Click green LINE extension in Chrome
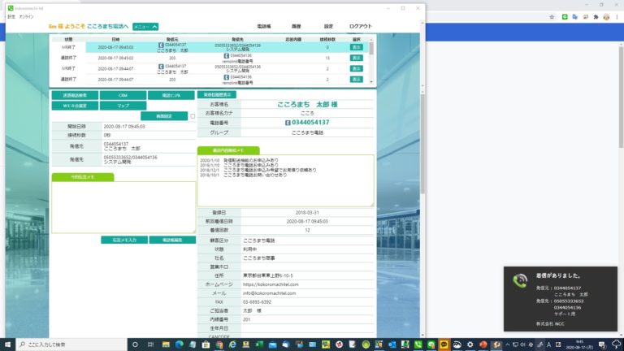Viewport: 624px width, 351px height. coord(565,17)
